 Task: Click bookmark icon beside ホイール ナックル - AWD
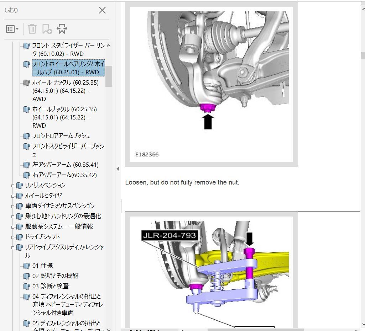click(x=27, y=82)
